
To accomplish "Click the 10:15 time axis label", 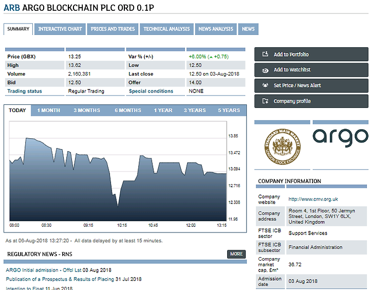I will pos(122,225).
